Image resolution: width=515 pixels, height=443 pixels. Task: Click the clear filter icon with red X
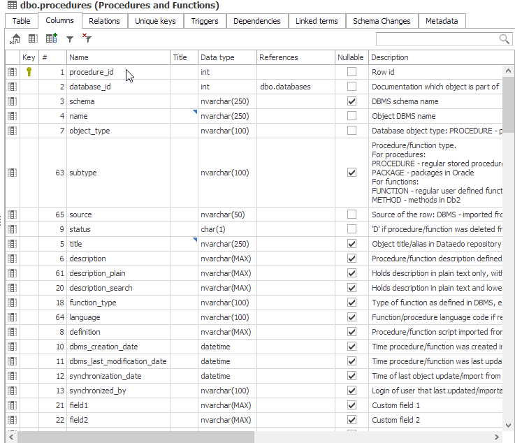87,39
